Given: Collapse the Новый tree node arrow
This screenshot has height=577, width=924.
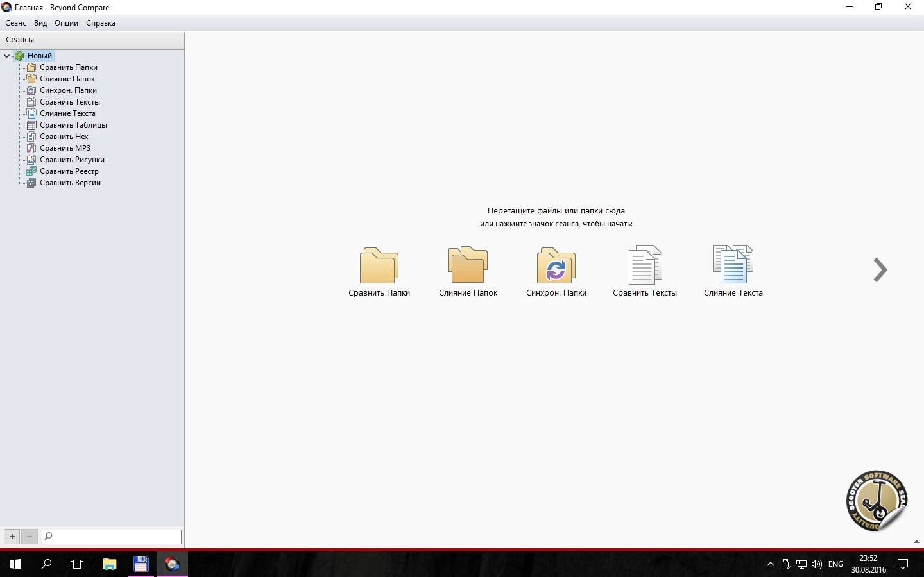Looking at the screenshot, I should 7,56.
